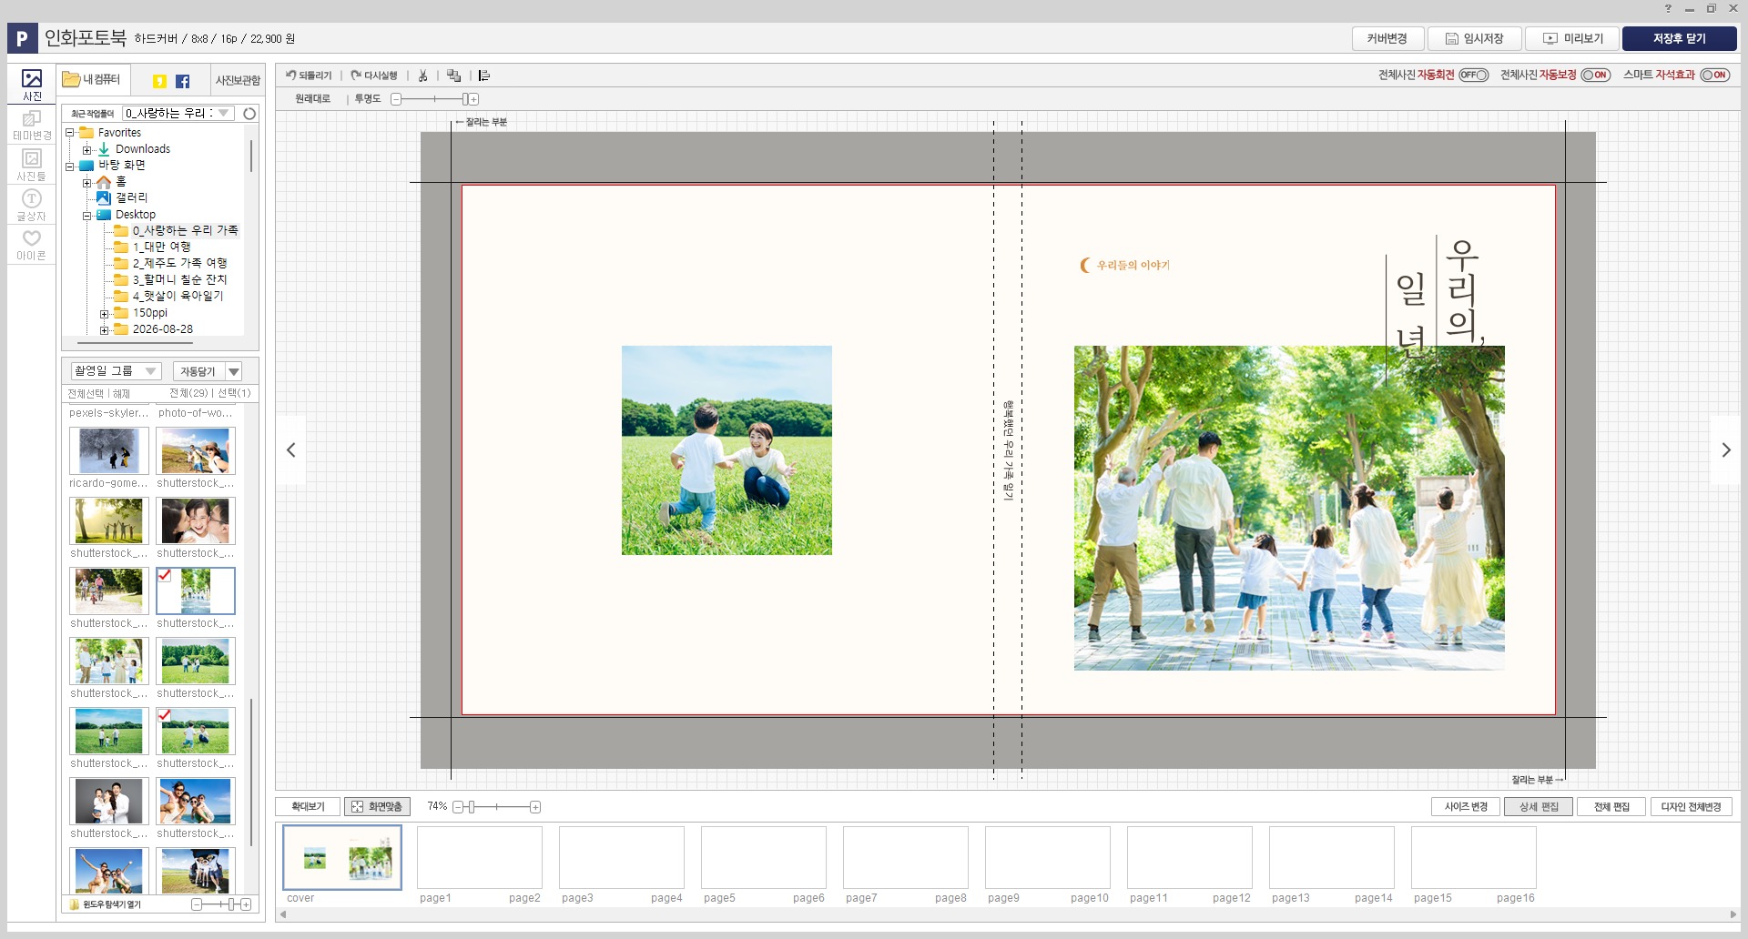Click the help question mark icon
1748x939 pixels.
point(1668,8)
